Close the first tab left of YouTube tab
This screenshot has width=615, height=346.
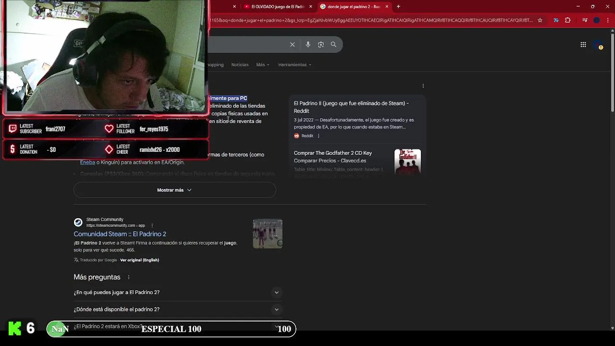tap(234, 7)
